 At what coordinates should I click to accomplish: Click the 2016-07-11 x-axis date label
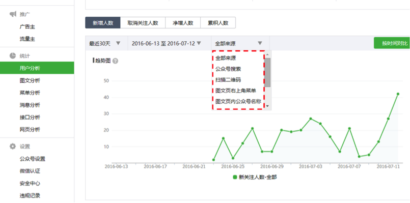tap(388, 166)
